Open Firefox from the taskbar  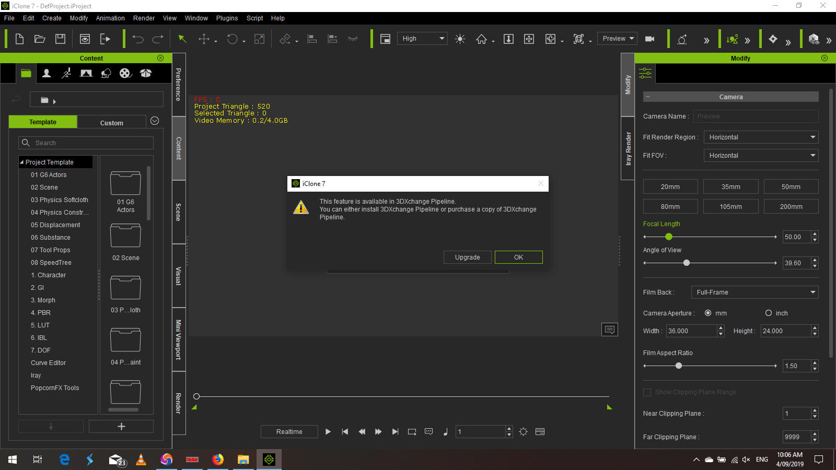(218, 460)
